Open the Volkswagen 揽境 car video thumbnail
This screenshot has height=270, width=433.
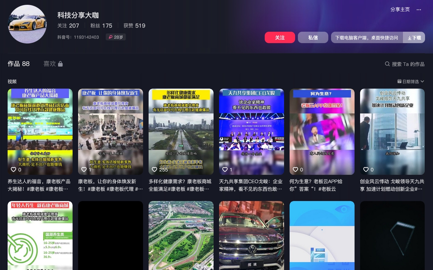click(252, 236)
